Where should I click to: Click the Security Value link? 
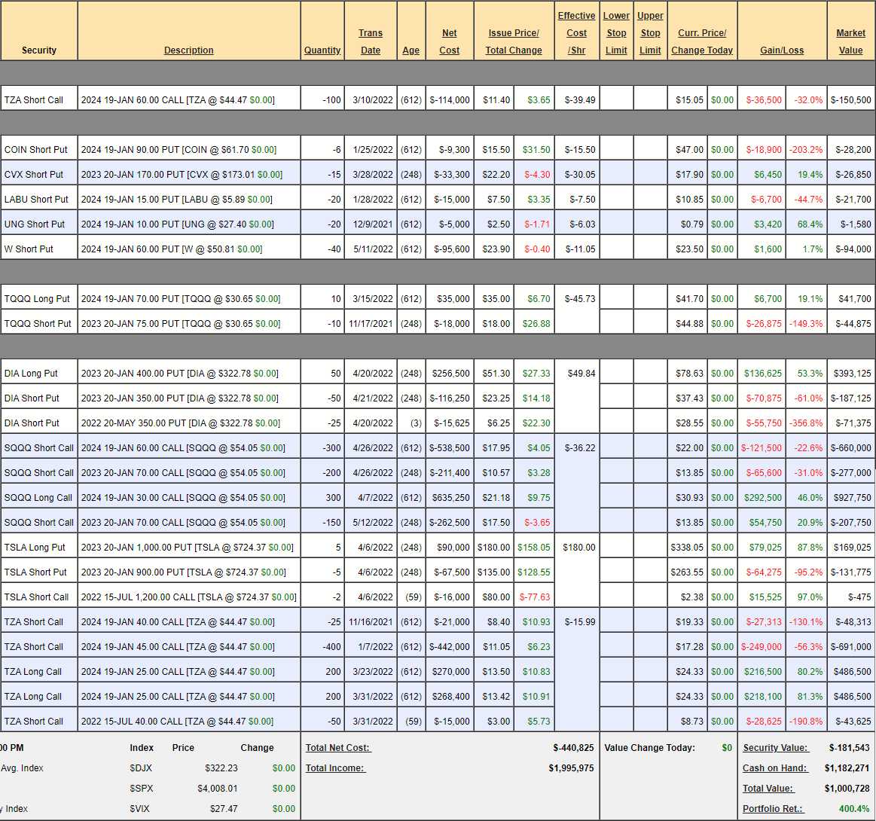(x=775, y=748)
